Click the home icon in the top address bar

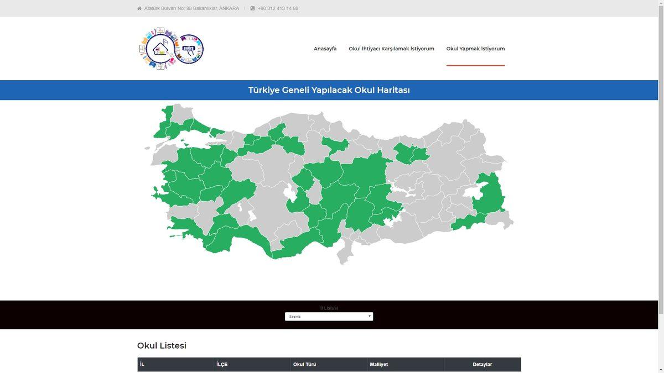pos(138,8)
